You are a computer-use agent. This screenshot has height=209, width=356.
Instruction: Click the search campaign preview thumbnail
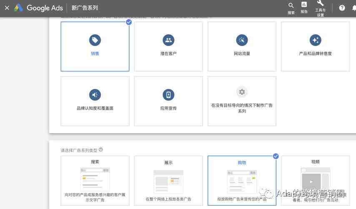(x=95, y=179)
